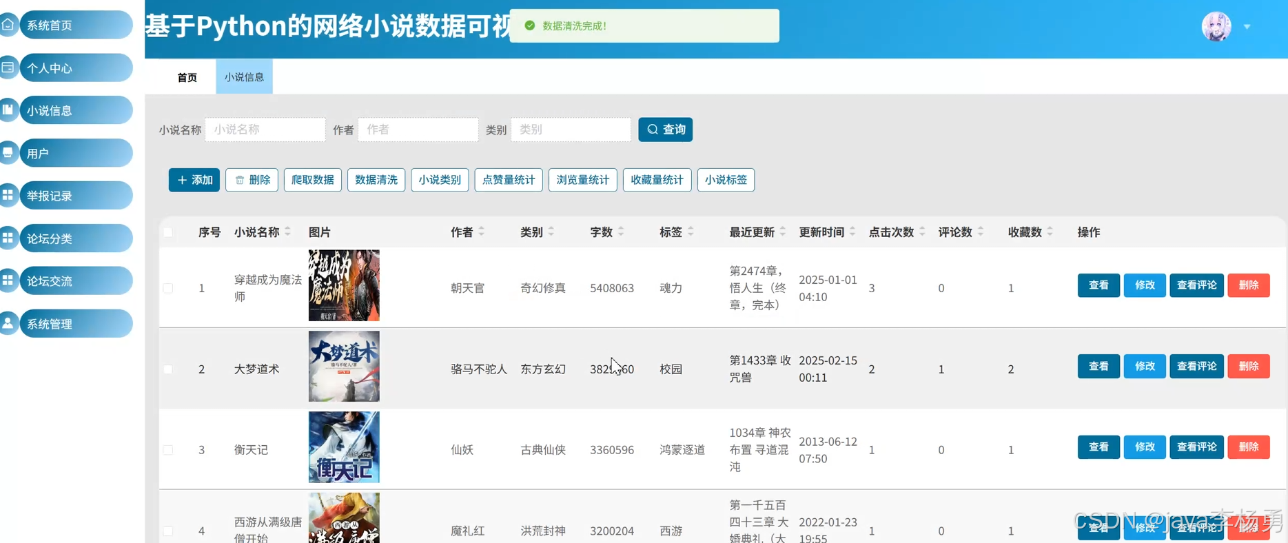Screen dimensions: 1288x543
Task: Open the cover image of 大梦道术
Action: [344, 367]
